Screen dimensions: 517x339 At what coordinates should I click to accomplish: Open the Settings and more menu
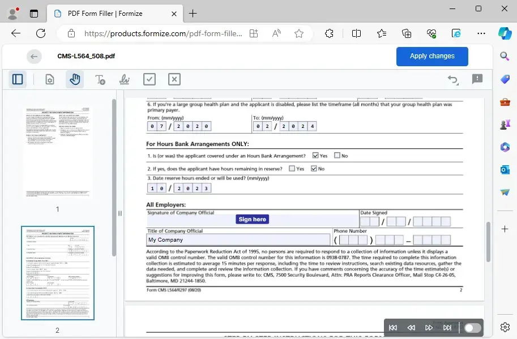pyautogui.click(x=481, y=33)
